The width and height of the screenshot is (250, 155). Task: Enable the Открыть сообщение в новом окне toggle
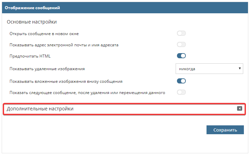pyautogui.click(x=181, y=33)
